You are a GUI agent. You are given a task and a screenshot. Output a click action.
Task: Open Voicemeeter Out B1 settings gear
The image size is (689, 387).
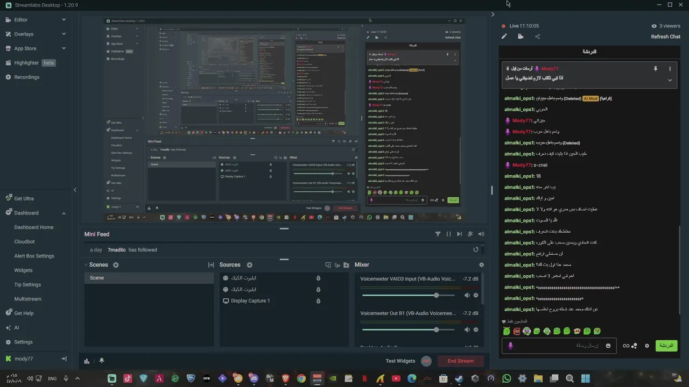pos(475,329)
